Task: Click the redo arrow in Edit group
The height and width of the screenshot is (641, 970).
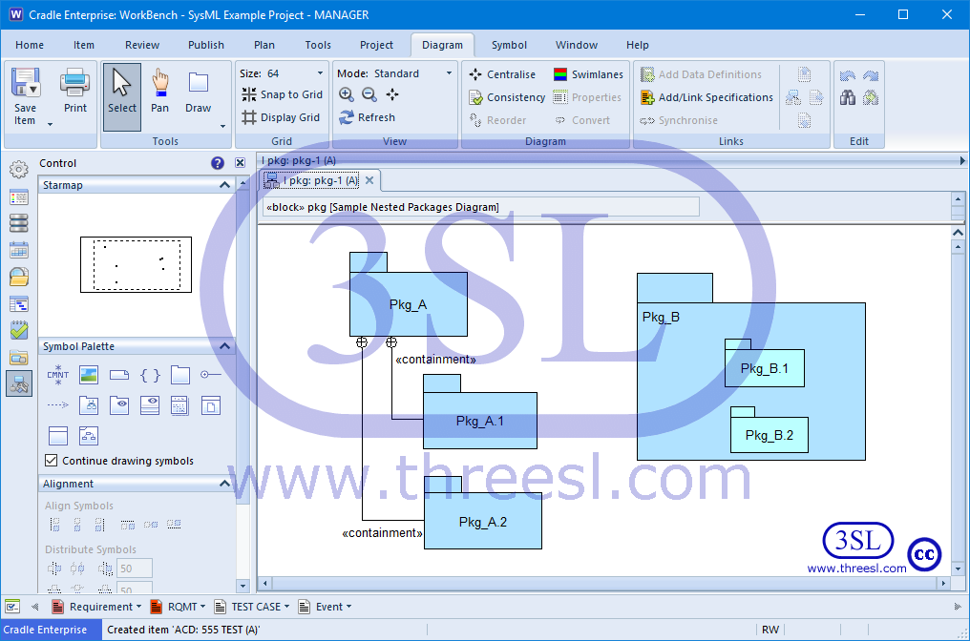Action: [x=871, y=75]
